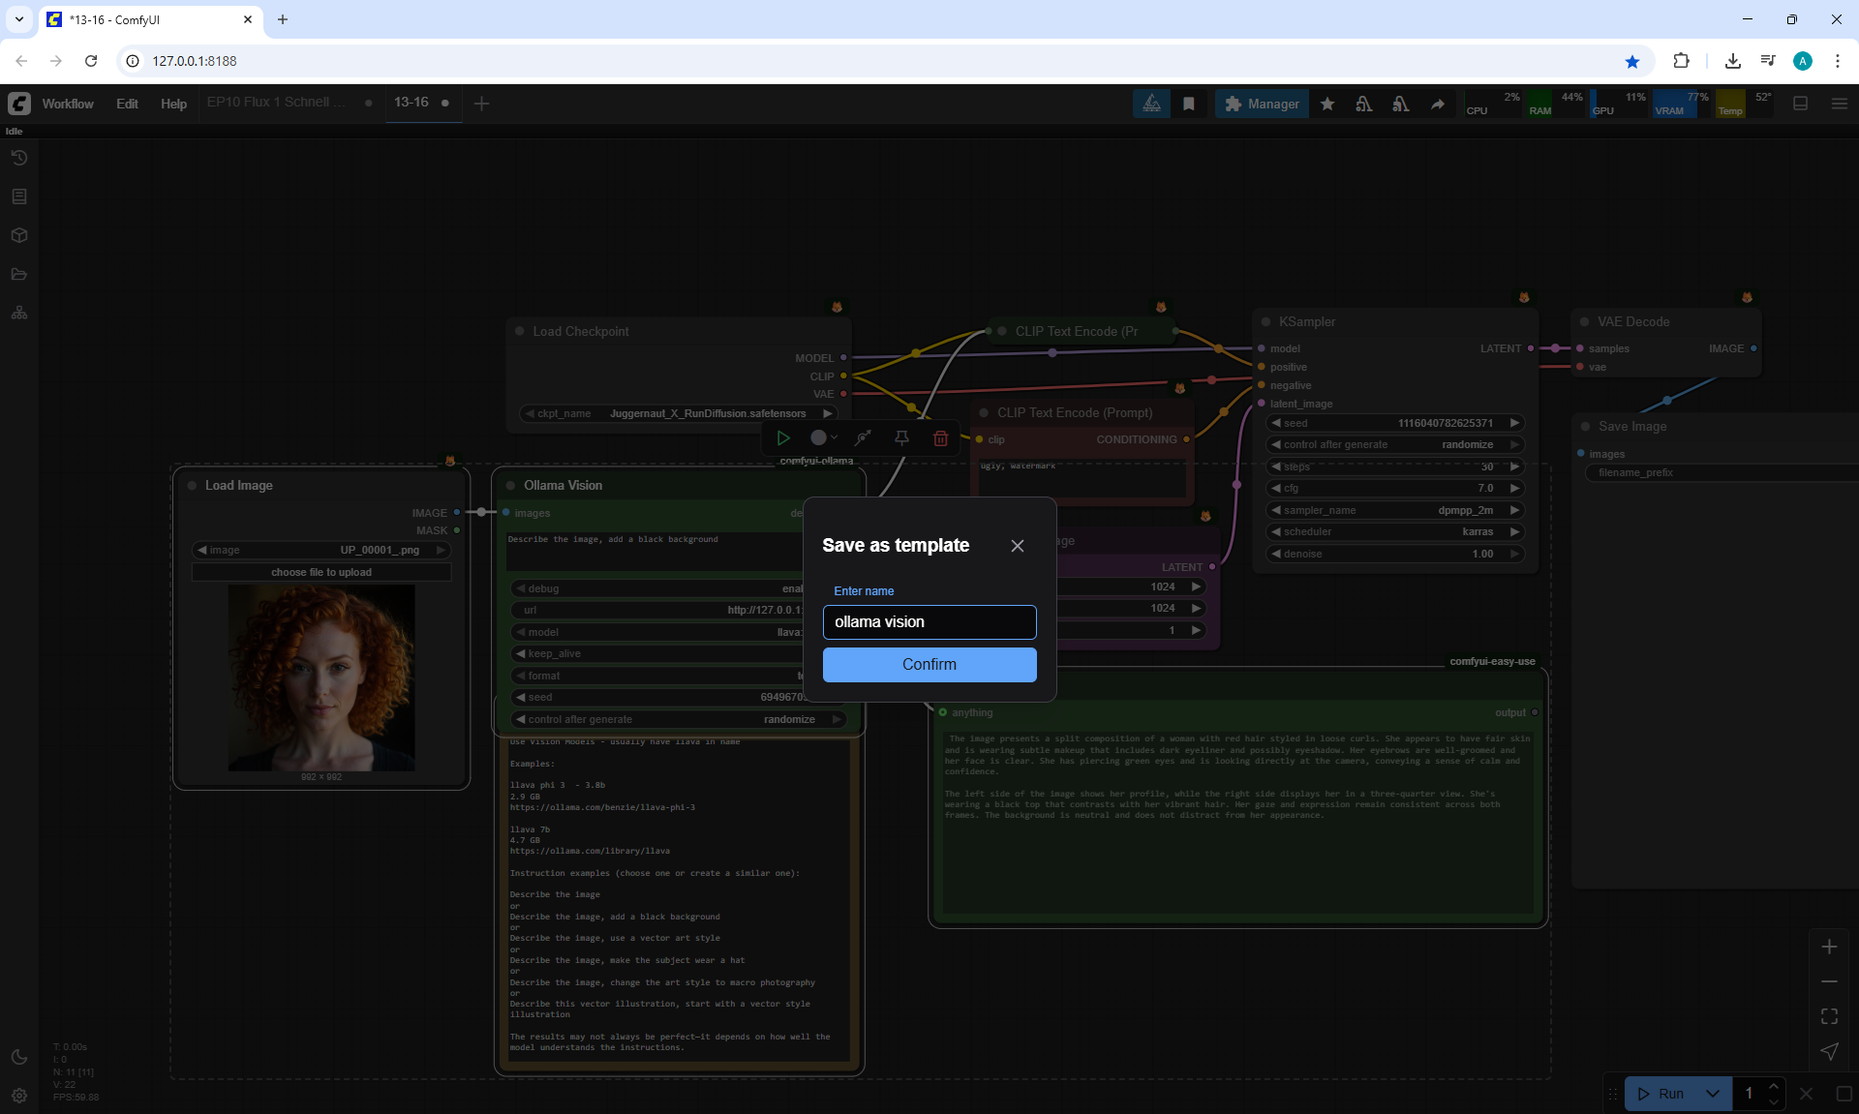Click the template name input field
The height and width of the screenshot is (1114, 1859).
(x=929, y=622)
